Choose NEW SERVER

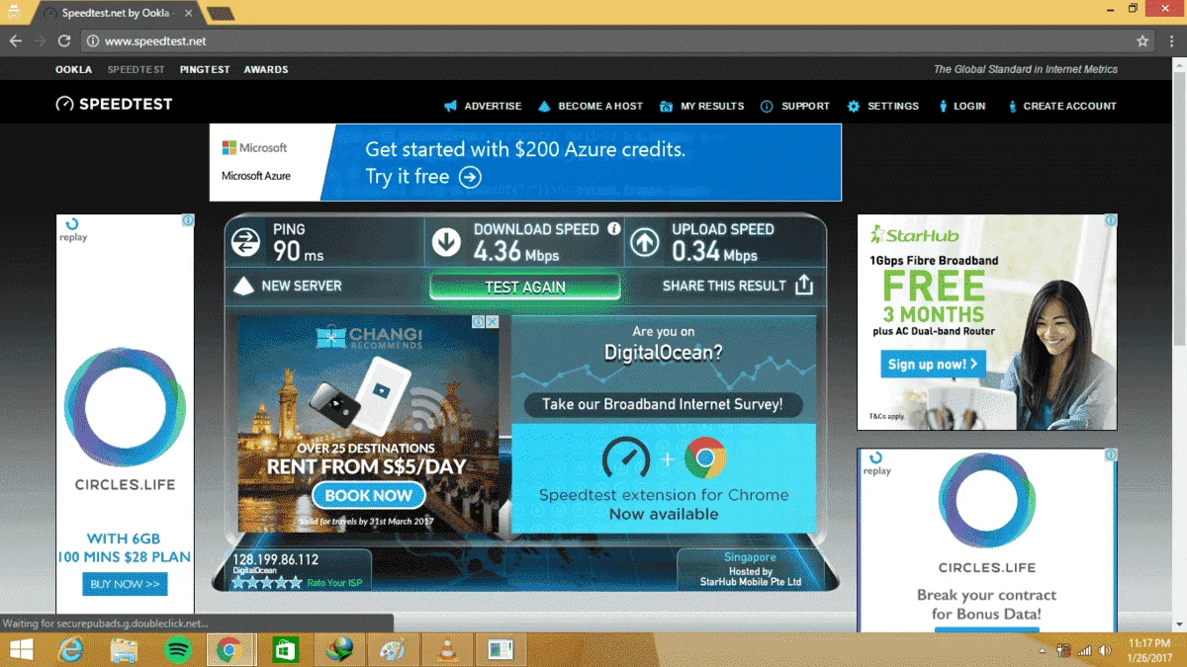(x=288, y=286)
